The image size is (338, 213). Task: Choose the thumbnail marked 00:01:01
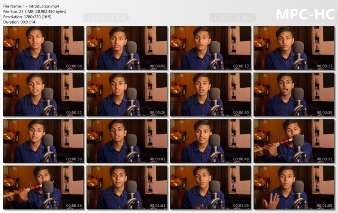pyautogui.click(x=127, y=187)
